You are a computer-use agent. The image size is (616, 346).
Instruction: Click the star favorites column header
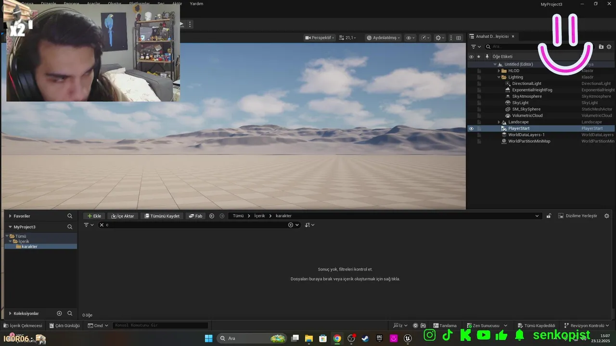click(478, 56)
